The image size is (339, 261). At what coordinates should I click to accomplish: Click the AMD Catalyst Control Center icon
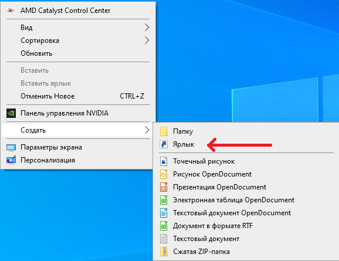click(x=11, y=10)
